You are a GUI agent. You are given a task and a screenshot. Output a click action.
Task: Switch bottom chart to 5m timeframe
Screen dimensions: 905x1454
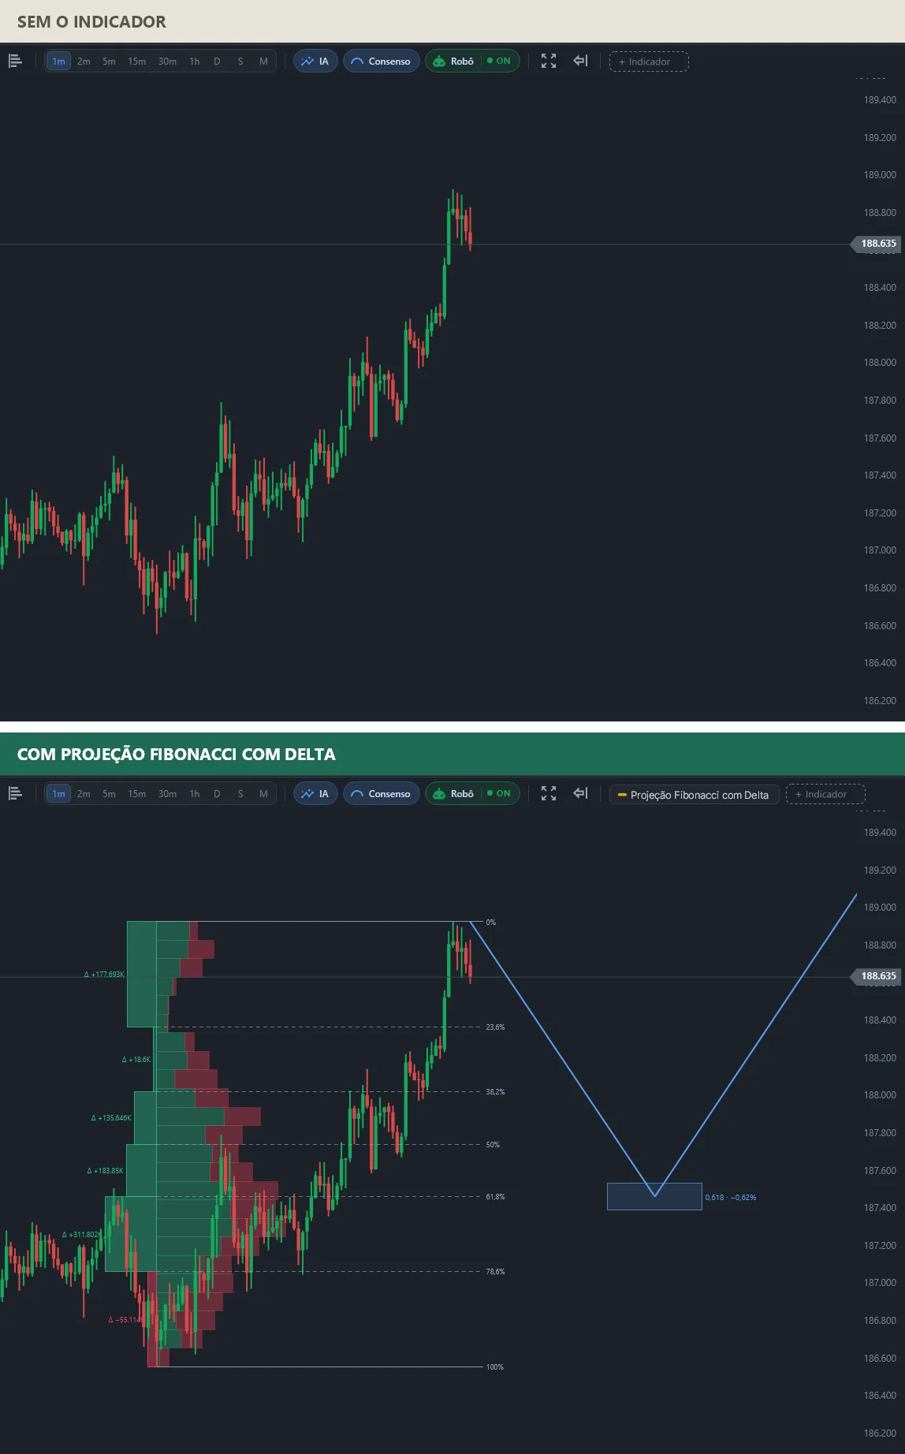pos(109,794)
